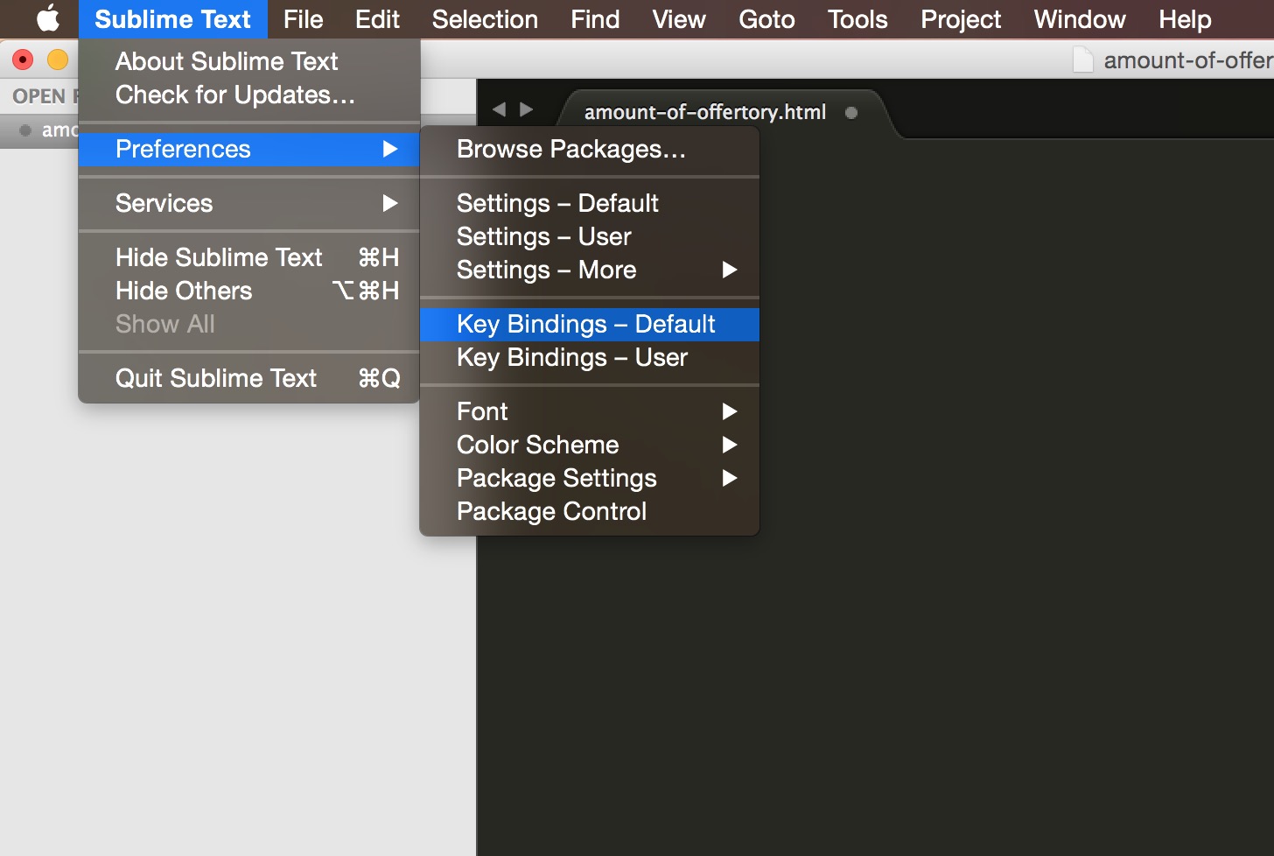Open the Window menu
This screenshot has height=856, width=1274.
click(1080, 19)
